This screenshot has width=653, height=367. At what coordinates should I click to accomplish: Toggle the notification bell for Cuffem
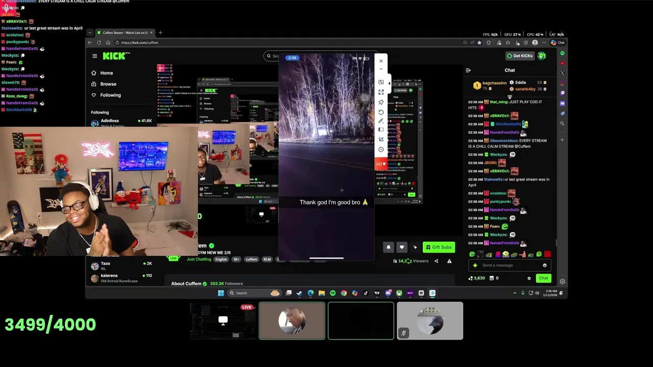point(388,247)
